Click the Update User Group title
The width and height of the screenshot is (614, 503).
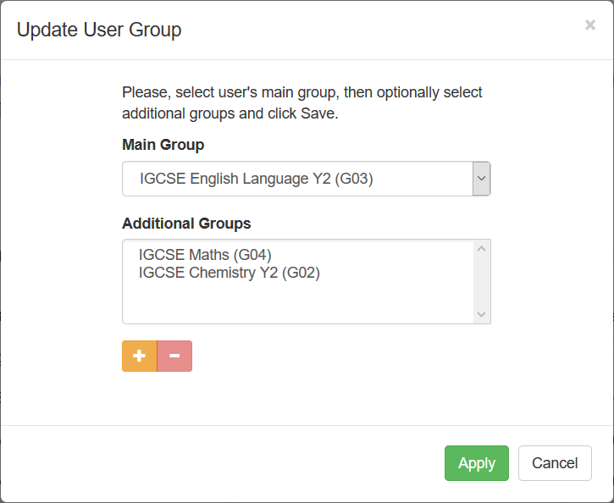[x=99, y=30]
